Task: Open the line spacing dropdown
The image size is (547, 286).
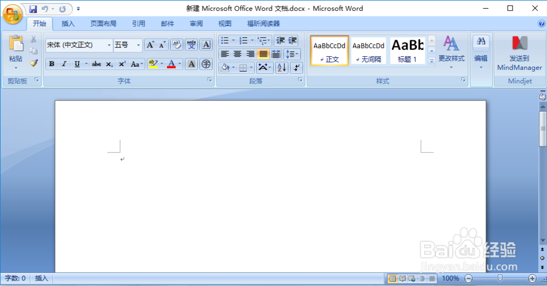Action: pyautogui.click(x=292, y=54)
